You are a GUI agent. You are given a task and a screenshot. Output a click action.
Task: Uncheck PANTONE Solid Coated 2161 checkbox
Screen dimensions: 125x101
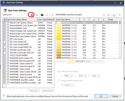click(5, 58)
